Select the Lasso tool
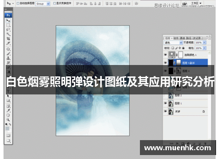The image size is (220, 159). click(x=8, y=30)
